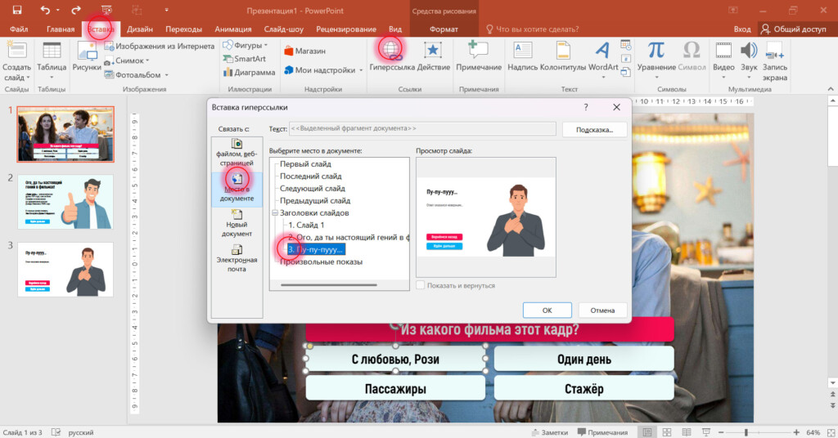Click the Действие star icon
The image size is (838, 438).
(433, 51)
